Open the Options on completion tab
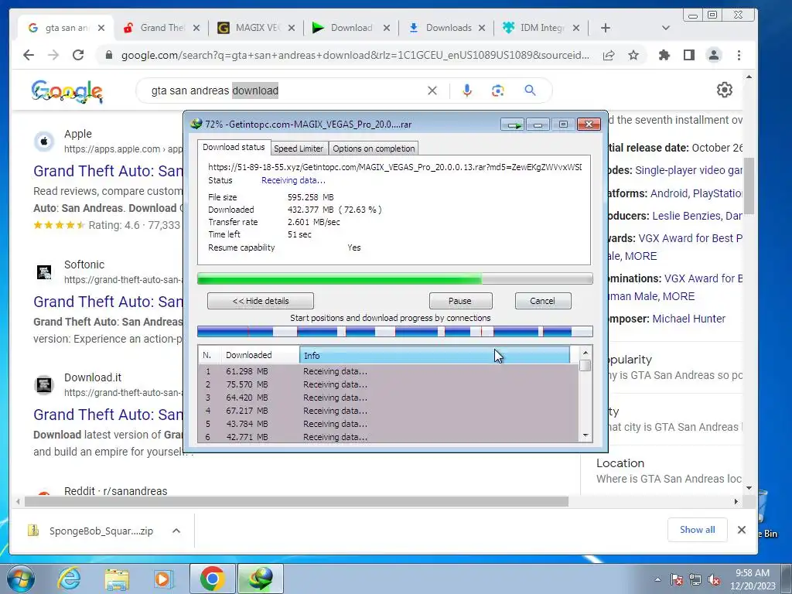The height and width of the screenshot is (594, 792). coord(374,148)
